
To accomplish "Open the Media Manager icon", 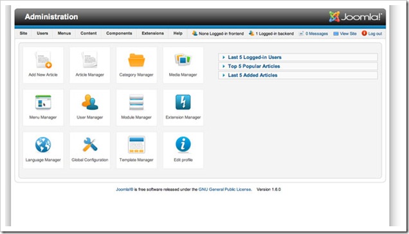I will [183, 60].
